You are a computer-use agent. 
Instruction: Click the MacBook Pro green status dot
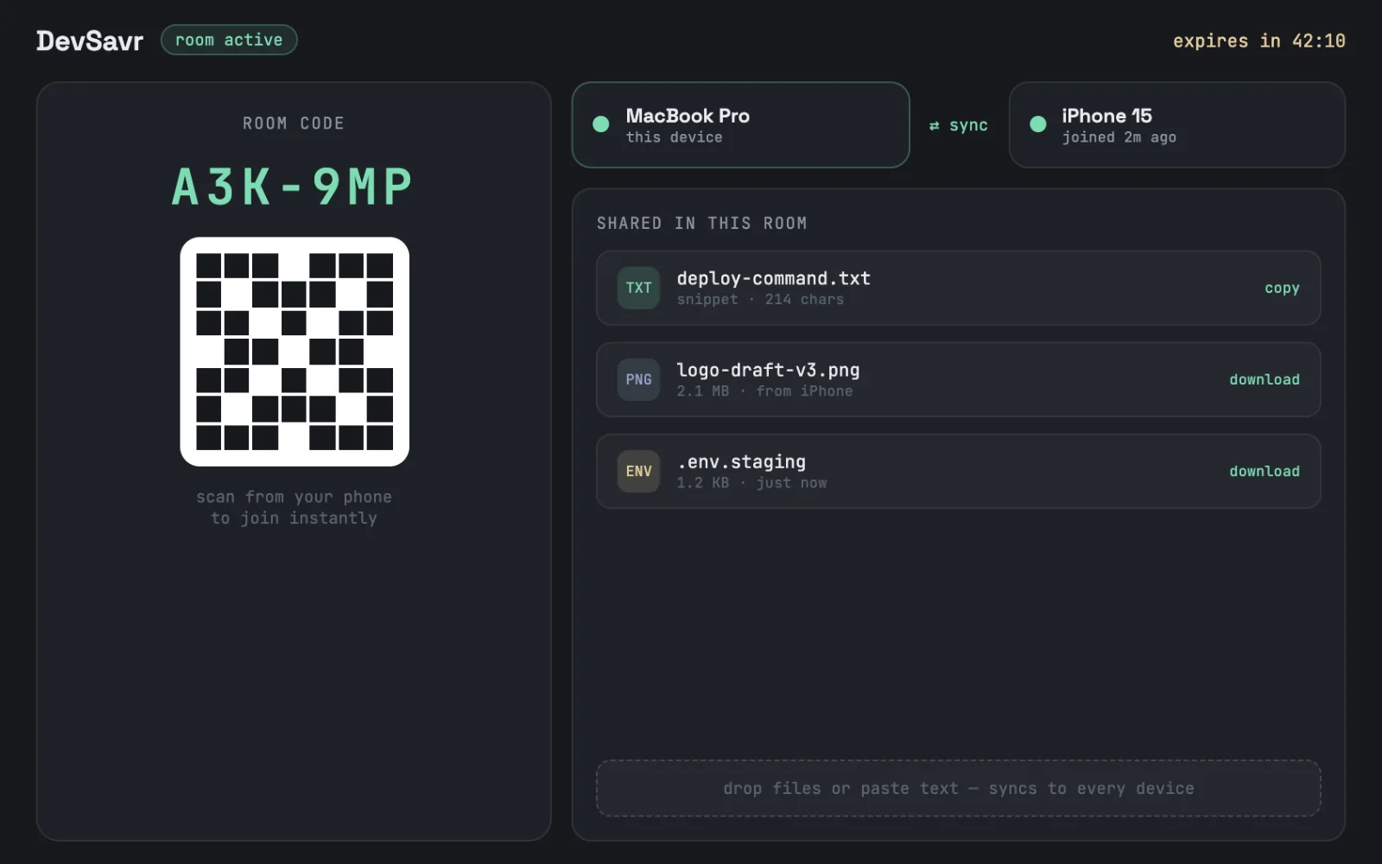(x=601, y=124)
